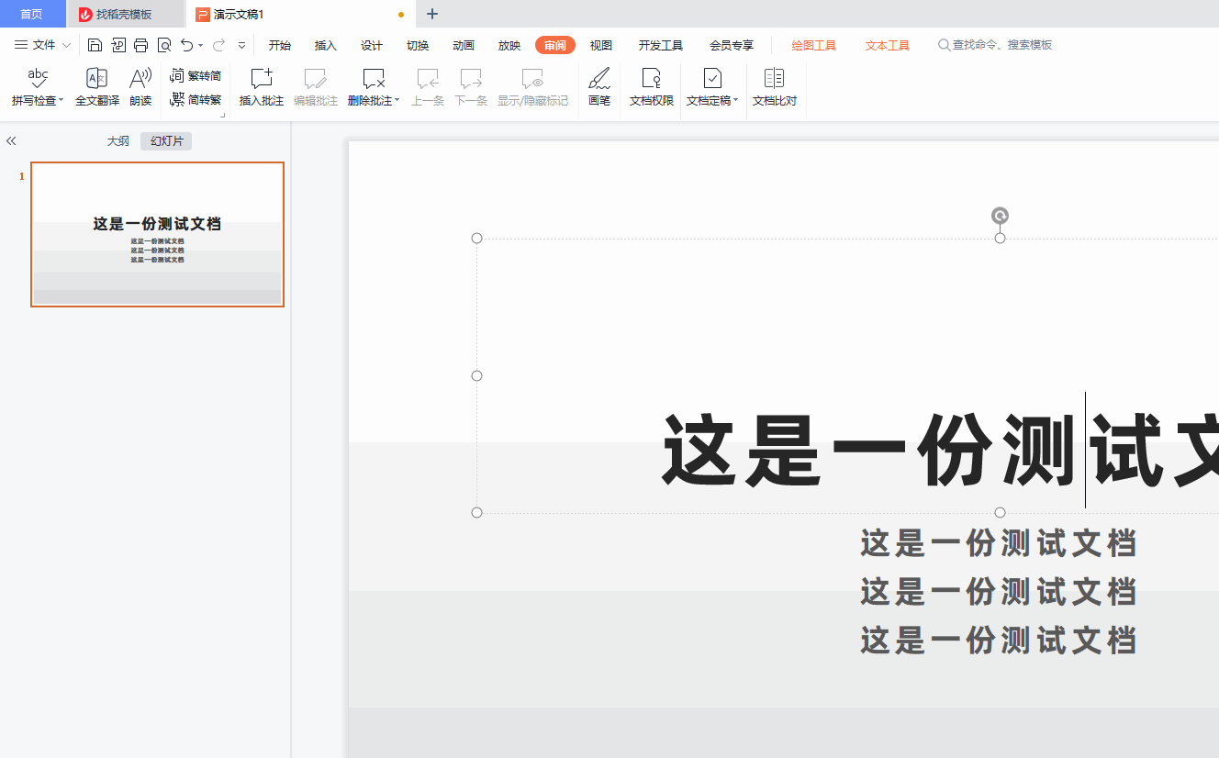This screenshot has height=758, width=1219.
Task: Switch to the 放映 ribbon tab
Action: tap(509, 45)
